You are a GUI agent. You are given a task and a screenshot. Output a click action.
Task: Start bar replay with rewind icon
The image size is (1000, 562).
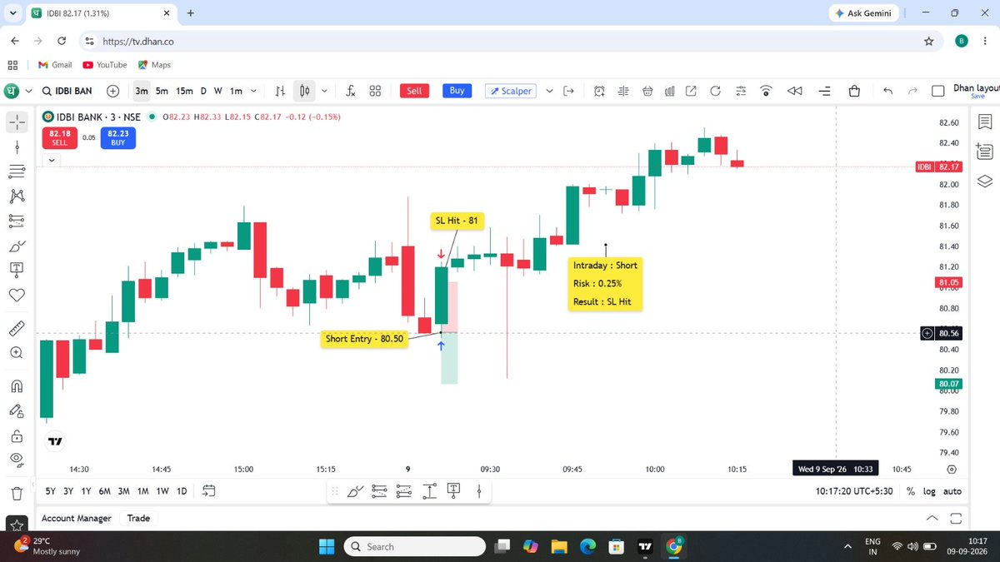click(x=795, y=91)
